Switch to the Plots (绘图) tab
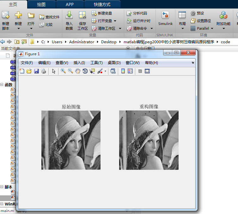This screenshot has height=214, width=238. [x=41, y=4]
